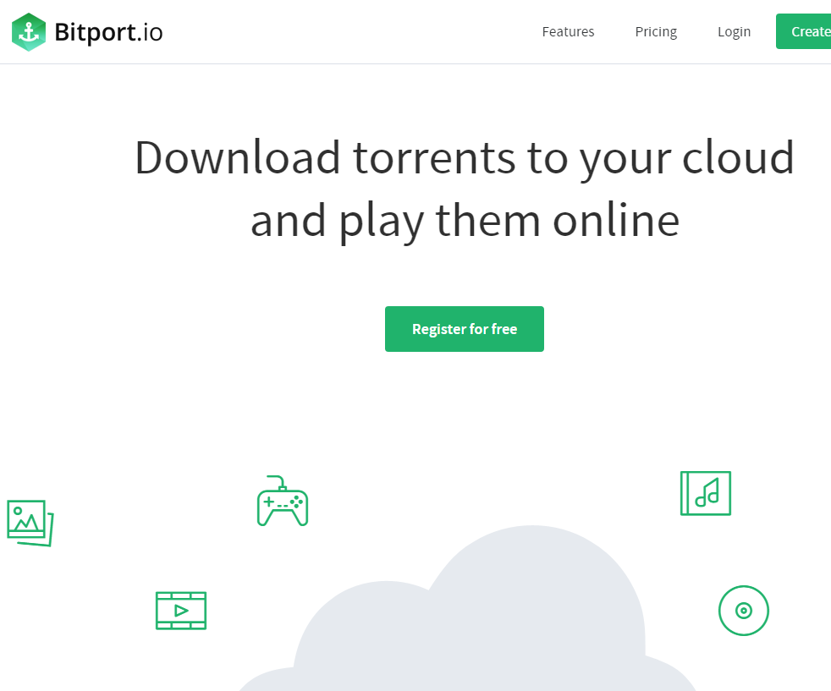Image resolution: width=831 pixels, height=691 pixels.
Task: Click the text and play them online
Action: (x=464, y=221)
